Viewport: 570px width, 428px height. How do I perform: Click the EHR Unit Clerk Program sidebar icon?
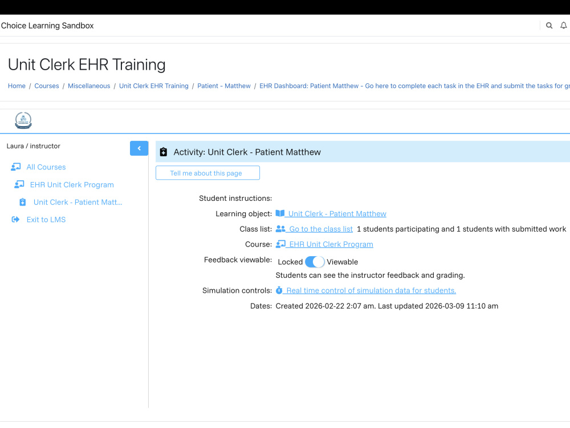(19, 184)
